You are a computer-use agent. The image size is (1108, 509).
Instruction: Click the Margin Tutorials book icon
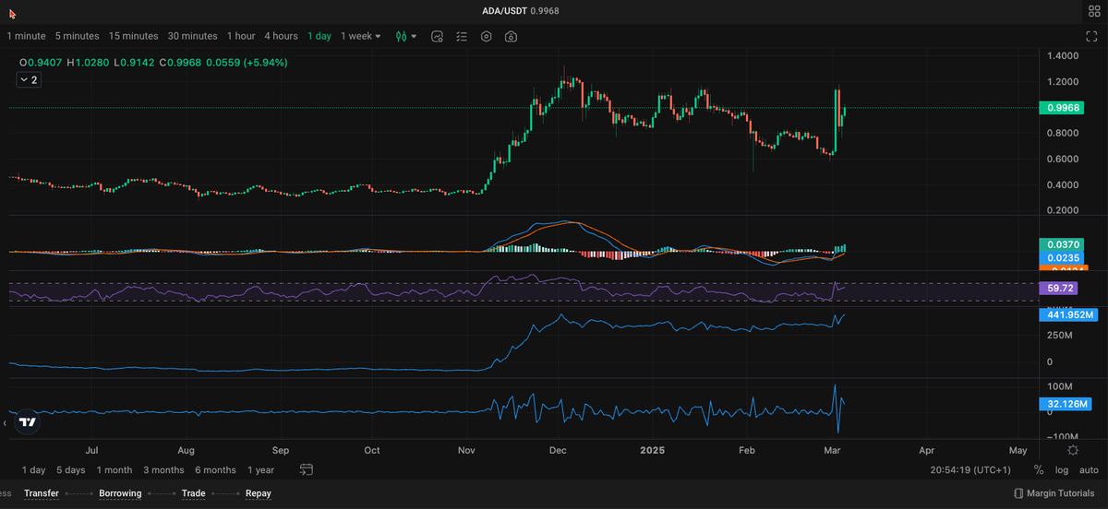click(x=1018, y=493)
